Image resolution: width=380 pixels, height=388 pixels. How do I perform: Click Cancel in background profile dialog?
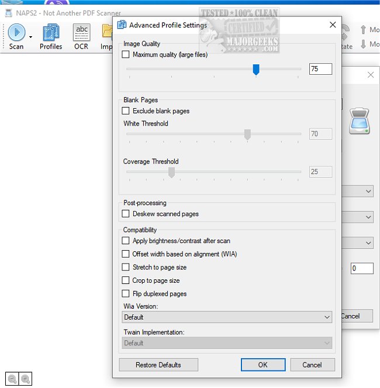click(x=357, y=316)
